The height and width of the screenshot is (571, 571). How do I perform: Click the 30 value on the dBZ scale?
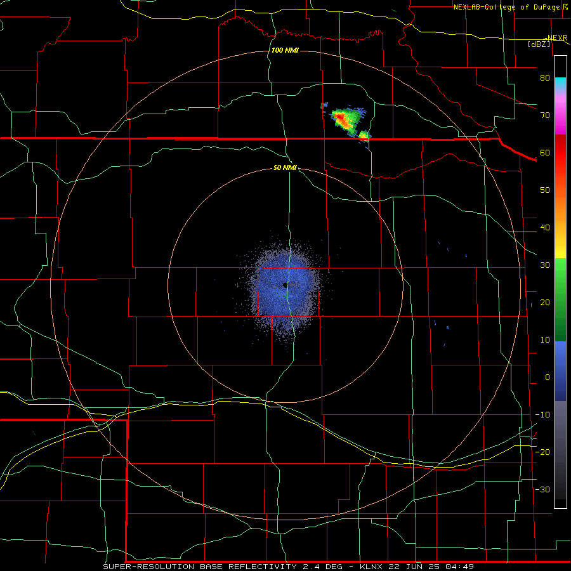[x=545, y=265]
